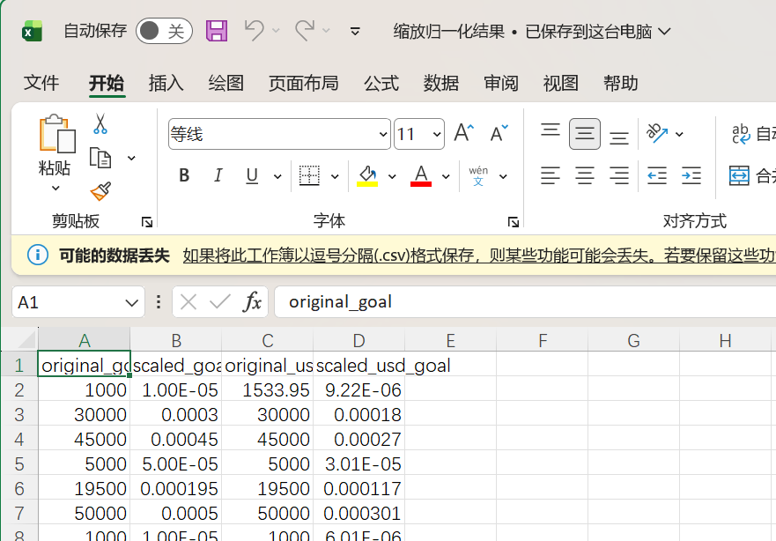Select cell B3 containing 0.0003
776x541 pixels.
[x=176, y=414]
